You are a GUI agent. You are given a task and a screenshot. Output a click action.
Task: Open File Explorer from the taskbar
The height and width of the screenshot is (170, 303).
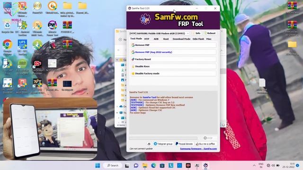(144, 166)
